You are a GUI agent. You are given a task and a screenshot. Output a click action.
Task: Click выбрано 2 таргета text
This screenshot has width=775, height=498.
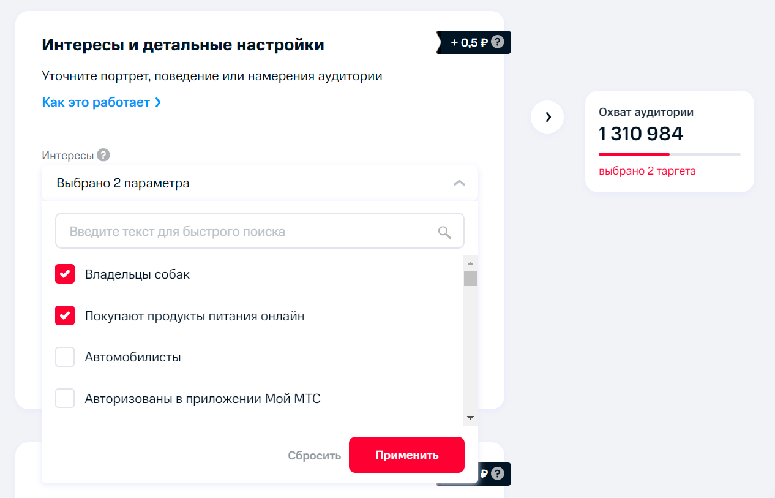coord(647,172)
